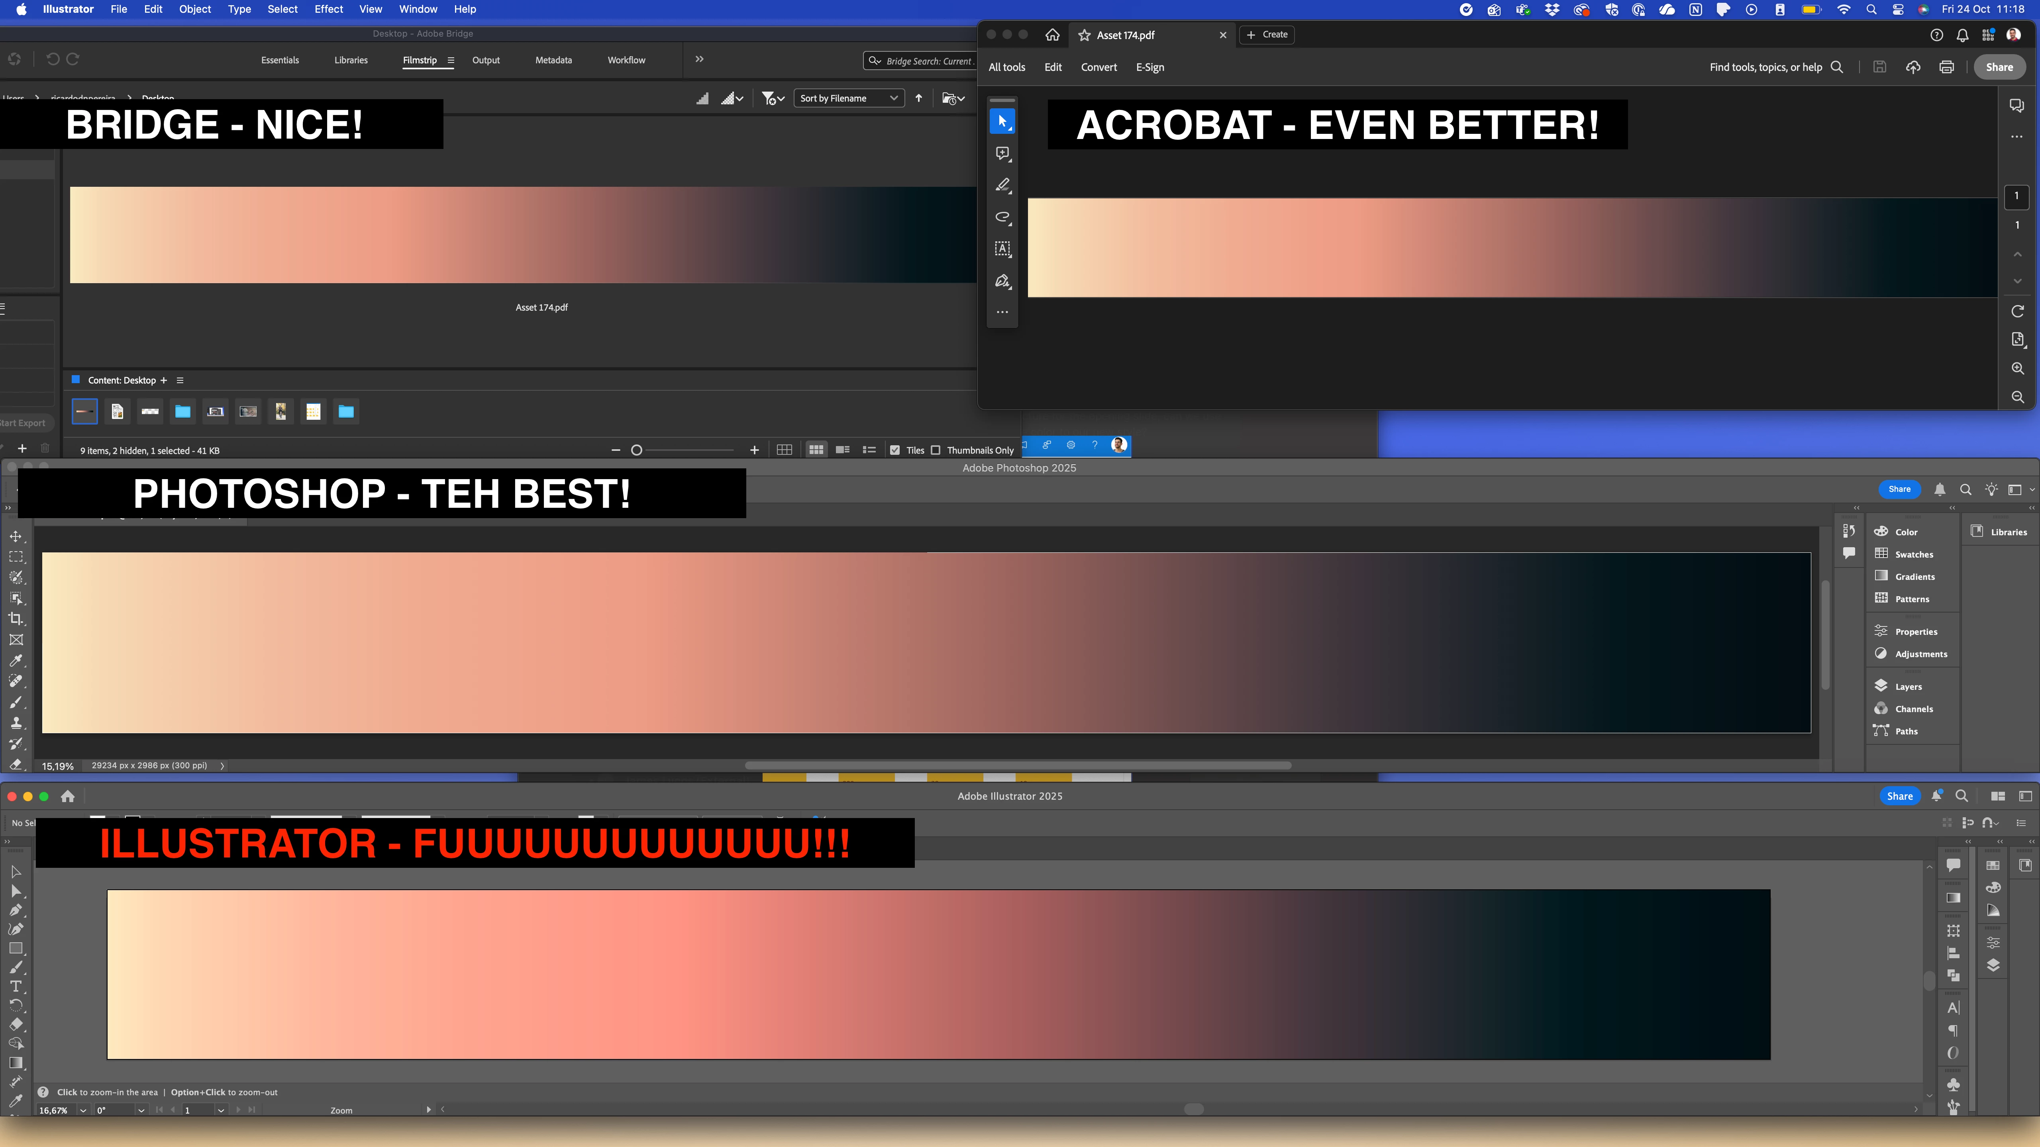
Task: Open the Sort by Filename dropdown
Action: tap(848, 98)
